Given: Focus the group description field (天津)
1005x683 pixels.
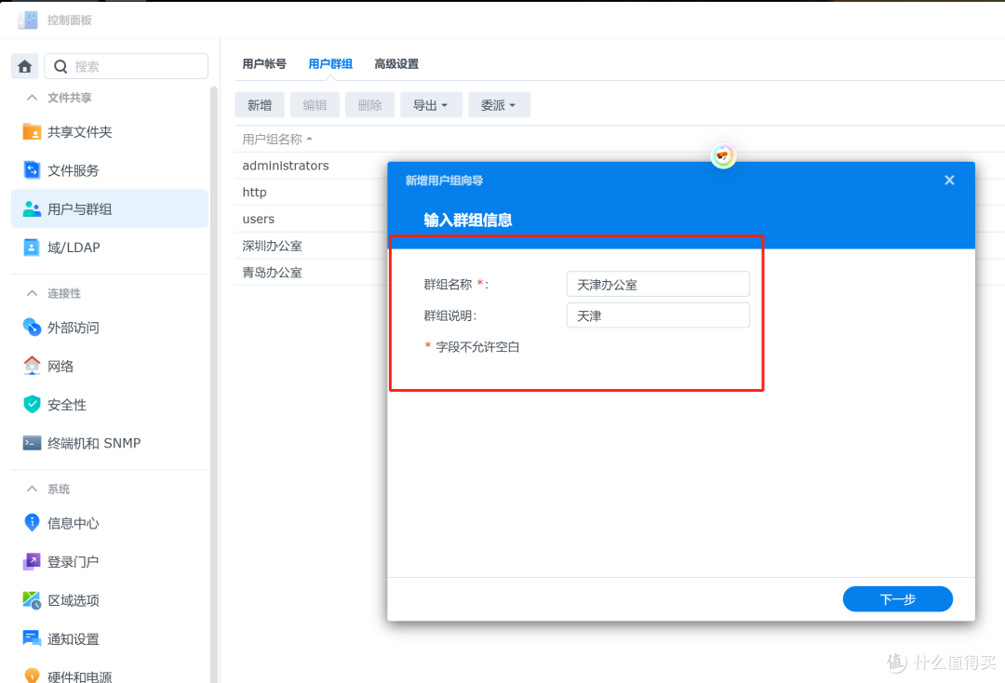Looking at the screenshot, I should pyautogui.click(x=658, y=315).
